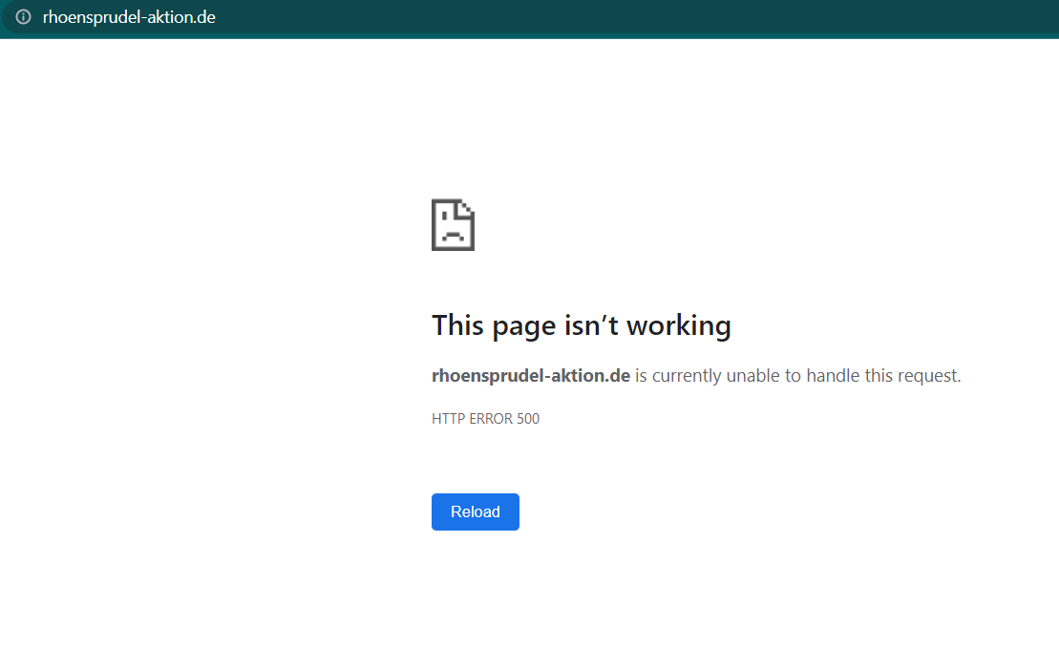Click the blue Reload button

click(x=476, y=512)
